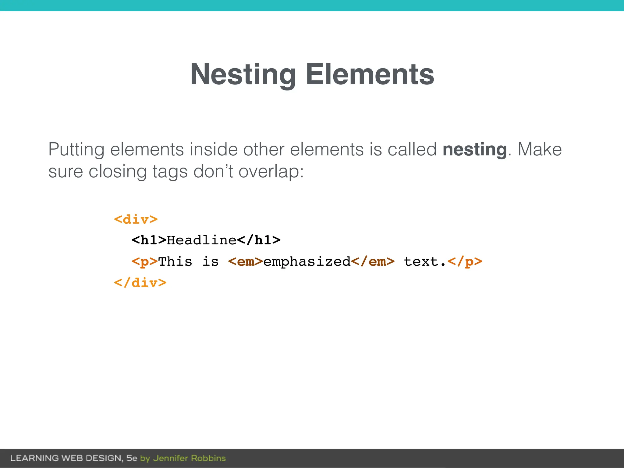
Task: Click the closing </h1> tag
Action: coord(259,240)
